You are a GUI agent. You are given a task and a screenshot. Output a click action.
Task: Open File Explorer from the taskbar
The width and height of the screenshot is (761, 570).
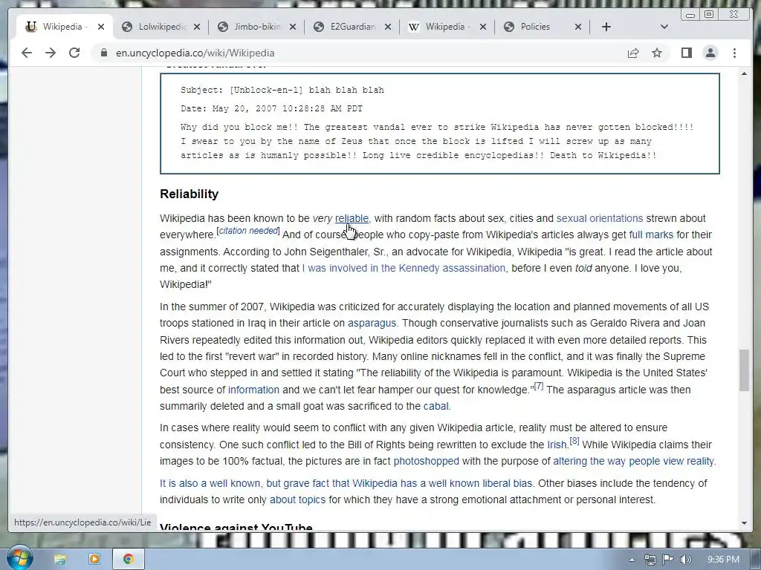(59, 560)
